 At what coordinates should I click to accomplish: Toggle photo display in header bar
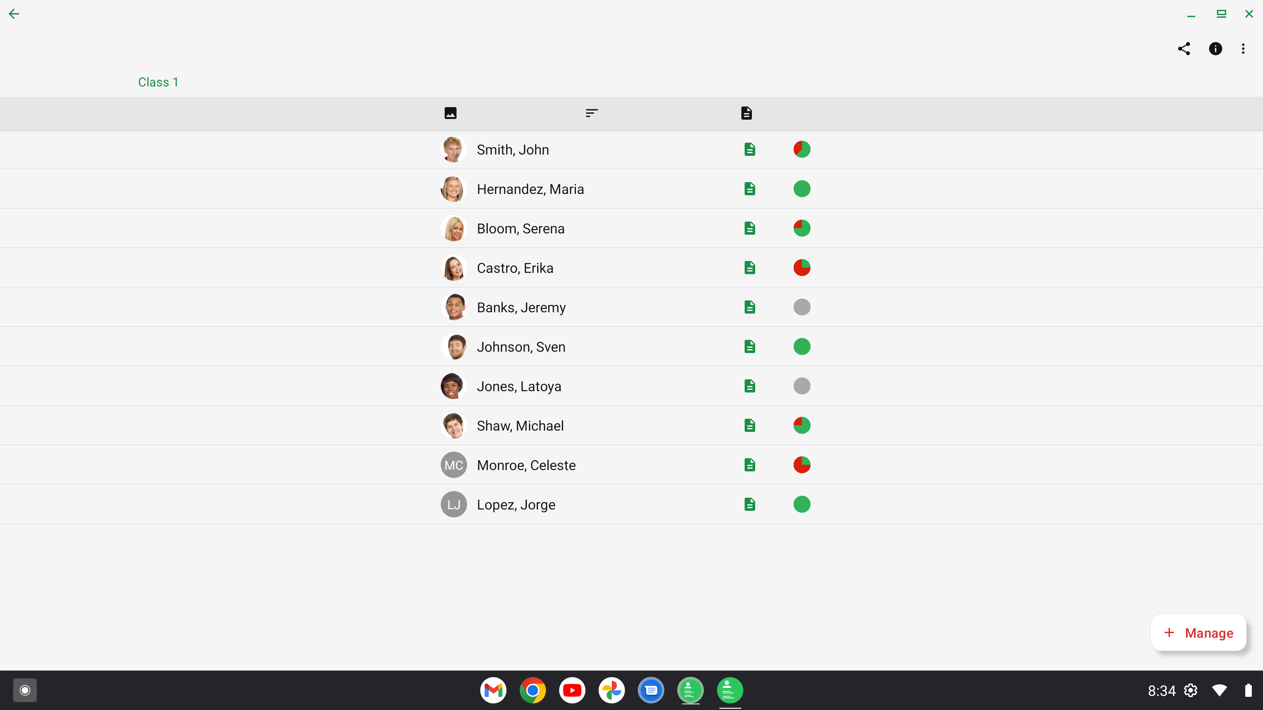pos(451,113)
